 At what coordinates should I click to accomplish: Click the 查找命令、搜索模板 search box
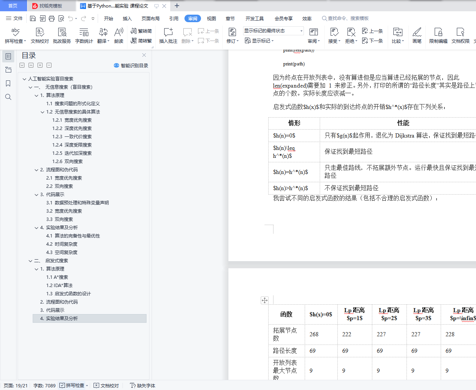point(345,18)
